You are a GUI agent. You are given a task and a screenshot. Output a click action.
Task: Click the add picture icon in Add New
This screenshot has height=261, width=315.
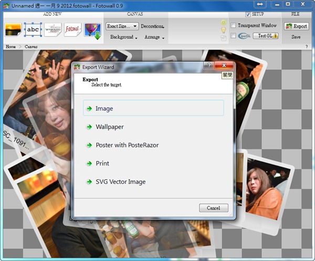(x=13, y=30)
